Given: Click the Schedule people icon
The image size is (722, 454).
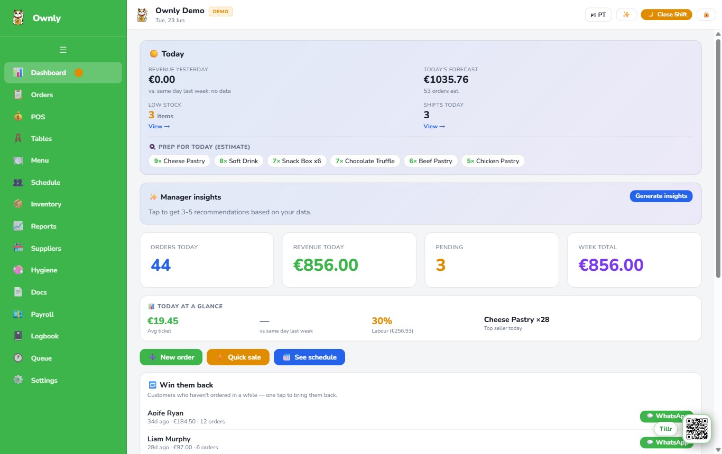Looking at the screenshot, I should coord(18,183).
